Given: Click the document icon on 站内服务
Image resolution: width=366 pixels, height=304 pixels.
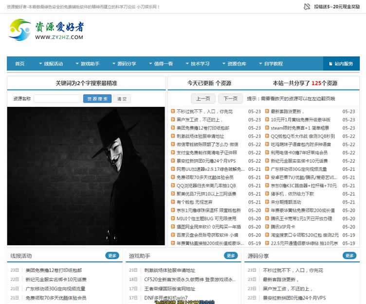Looking at the screenshot, I should click(330, 64).
